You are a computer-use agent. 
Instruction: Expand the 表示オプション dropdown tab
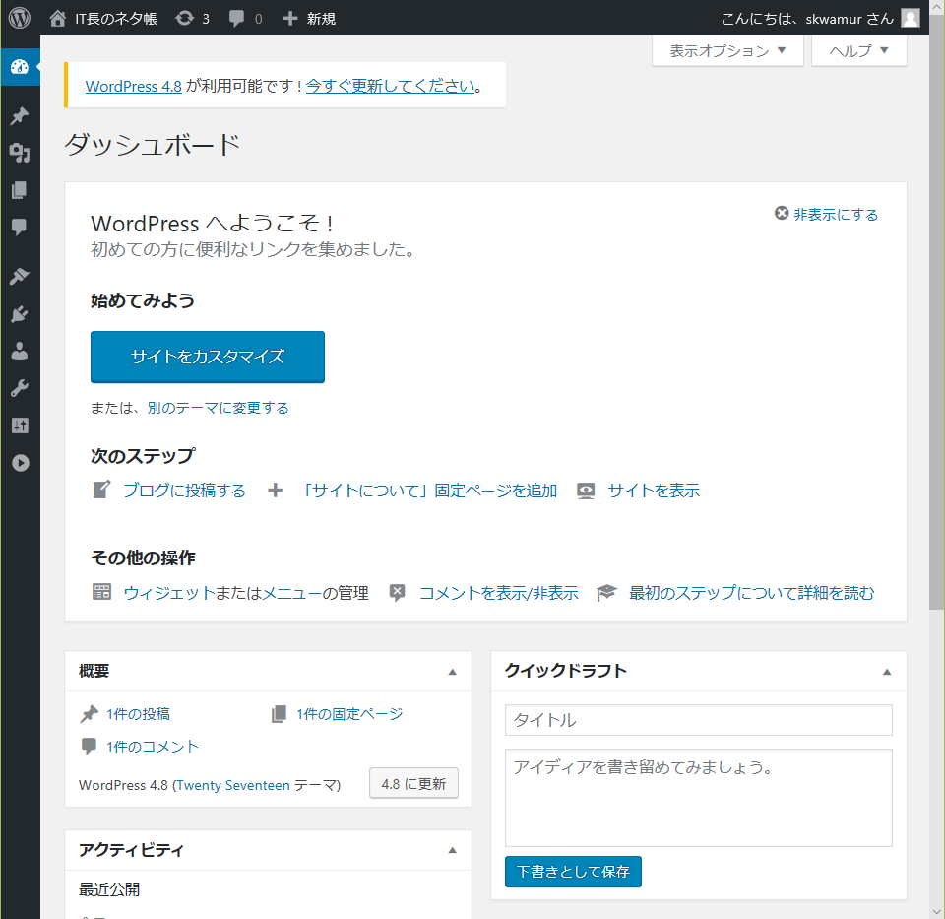(728, 50)
